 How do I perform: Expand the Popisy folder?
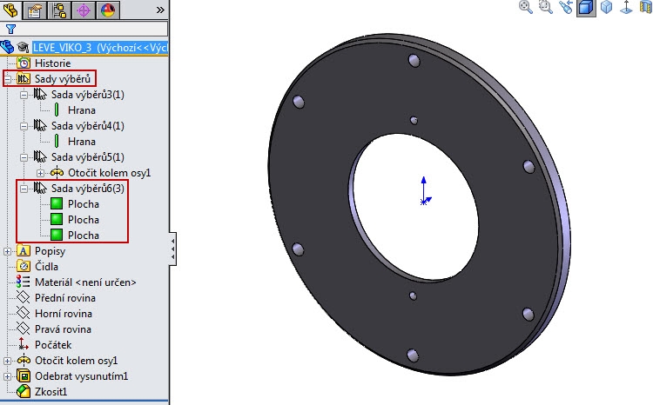pos(8,251)
